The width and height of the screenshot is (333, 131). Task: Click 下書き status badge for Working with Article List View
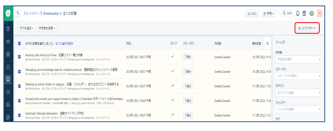[x=188, y=56]
